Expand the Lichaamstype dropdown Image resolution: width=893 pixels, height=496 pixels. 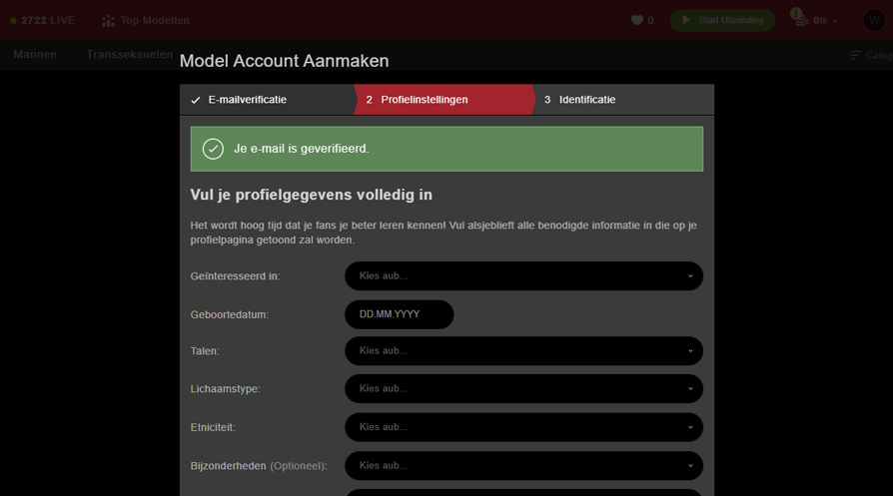pyautogui.click(x=523, y=389)
